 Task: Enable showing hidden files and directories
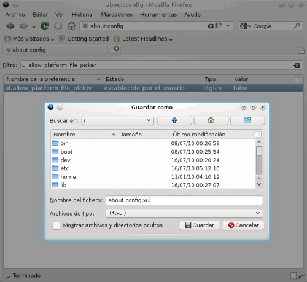pyautogui.click(x=56, y=225)
